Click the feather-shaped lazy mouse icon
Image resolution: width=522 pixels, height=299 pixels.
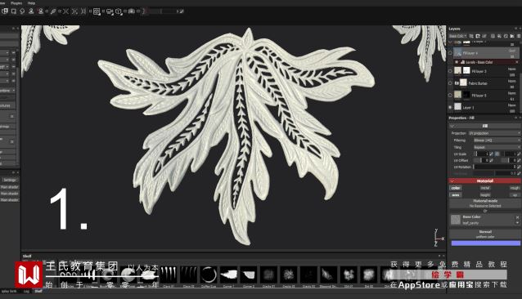[53, 11]
